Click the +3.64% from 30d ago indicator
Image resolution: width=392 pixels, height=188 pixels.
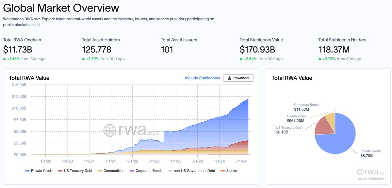tap(261, 59)
